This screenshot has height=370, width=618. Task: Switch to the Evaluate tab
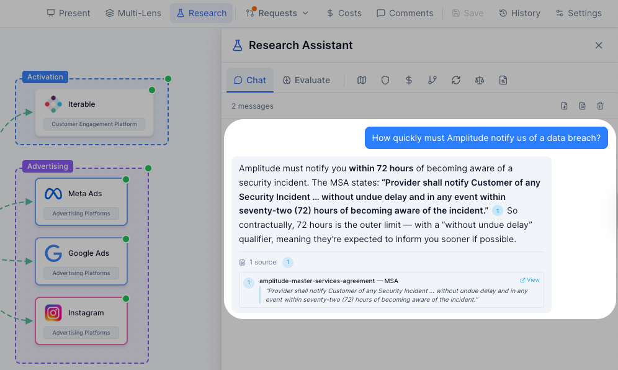(x=307, y=79)
